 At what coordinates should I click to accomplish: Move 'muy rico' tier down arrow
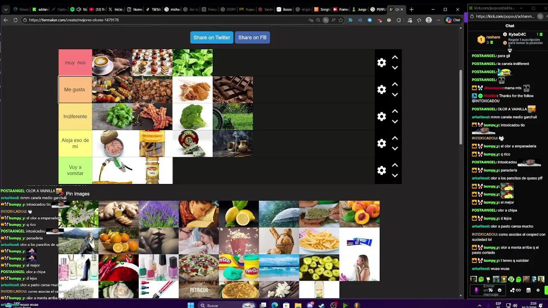[395, 68]
